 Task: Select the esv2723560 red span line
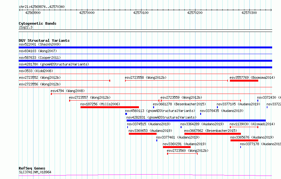click(x=182, y=154)
